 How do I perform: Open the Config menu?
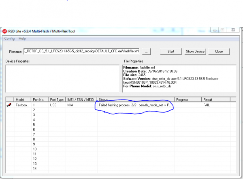click(x=9, y=39)
